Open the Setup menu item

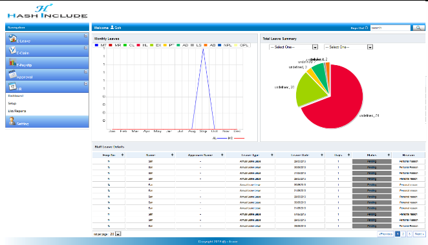12,103
